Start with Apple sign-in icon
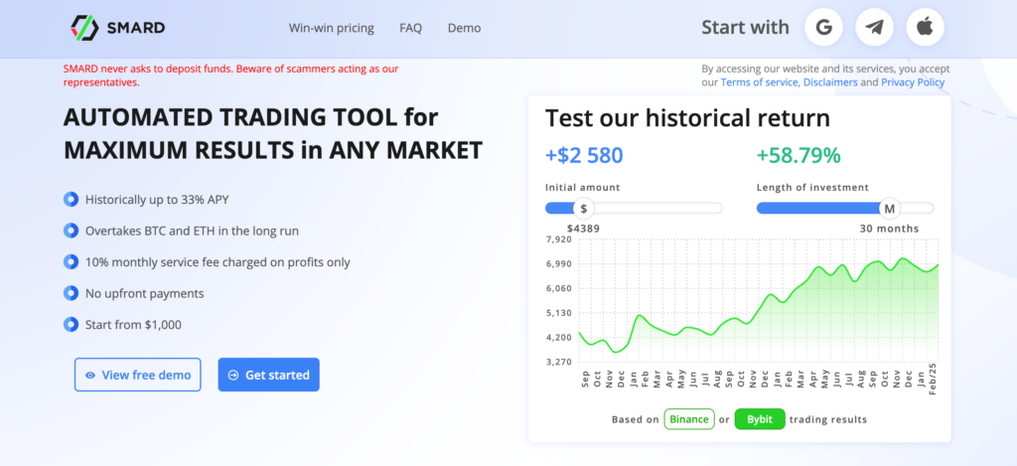 pyautogui.click(x=925, y=27)
